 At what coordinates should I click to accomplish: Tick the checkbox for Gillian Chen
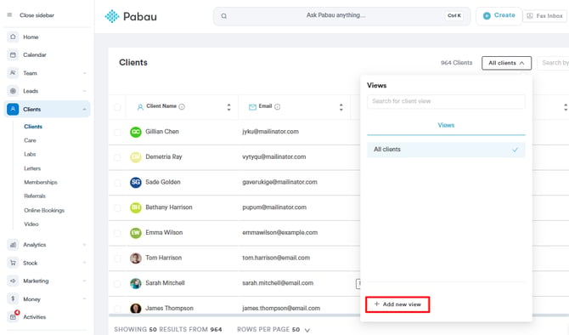tap(117, 132)
